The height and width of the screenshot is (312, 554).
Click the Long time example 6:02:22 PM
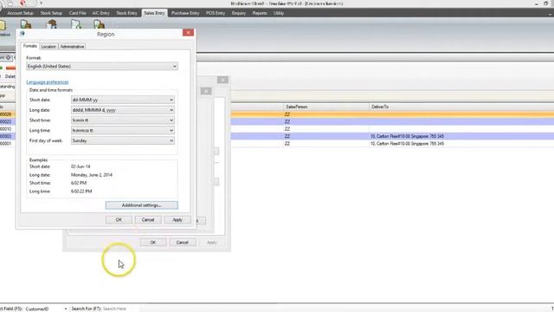click(81, 191)
